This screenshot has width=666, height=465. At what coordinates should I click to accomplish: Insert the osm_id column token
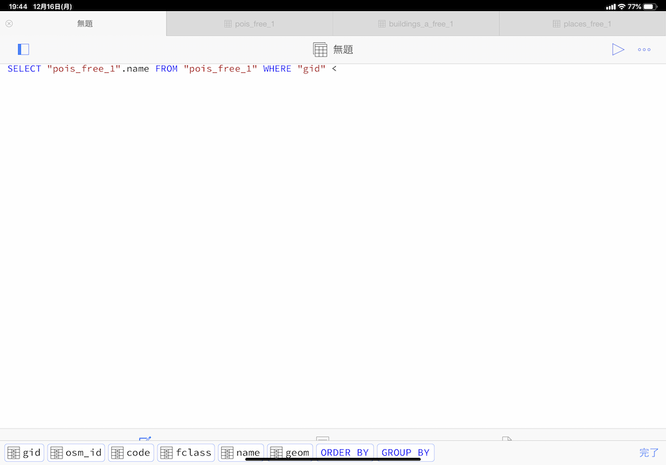[x=75, y=452]
